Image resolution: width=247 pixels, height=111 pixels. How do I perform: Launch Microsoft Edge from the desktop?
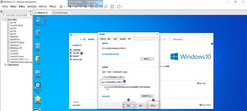click(x=38, y=87)
